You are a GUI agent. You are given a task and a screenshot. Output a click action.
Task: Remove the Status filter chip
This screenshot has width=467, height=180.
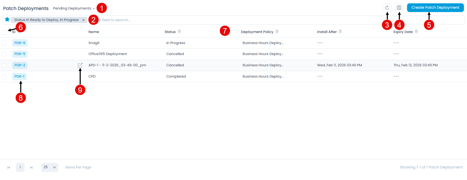coord(84,20)
